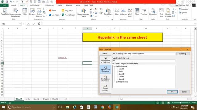This screenshot has width=197, height=110.
Task: Open the FORMULAS tab
Action: click(x=49, y=5)
